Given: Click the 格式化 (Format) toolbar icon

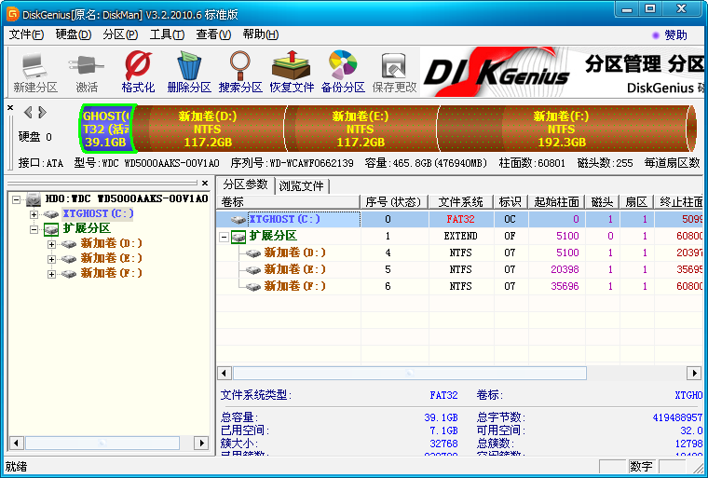Looking at the screenshot, I should [138, 72].
